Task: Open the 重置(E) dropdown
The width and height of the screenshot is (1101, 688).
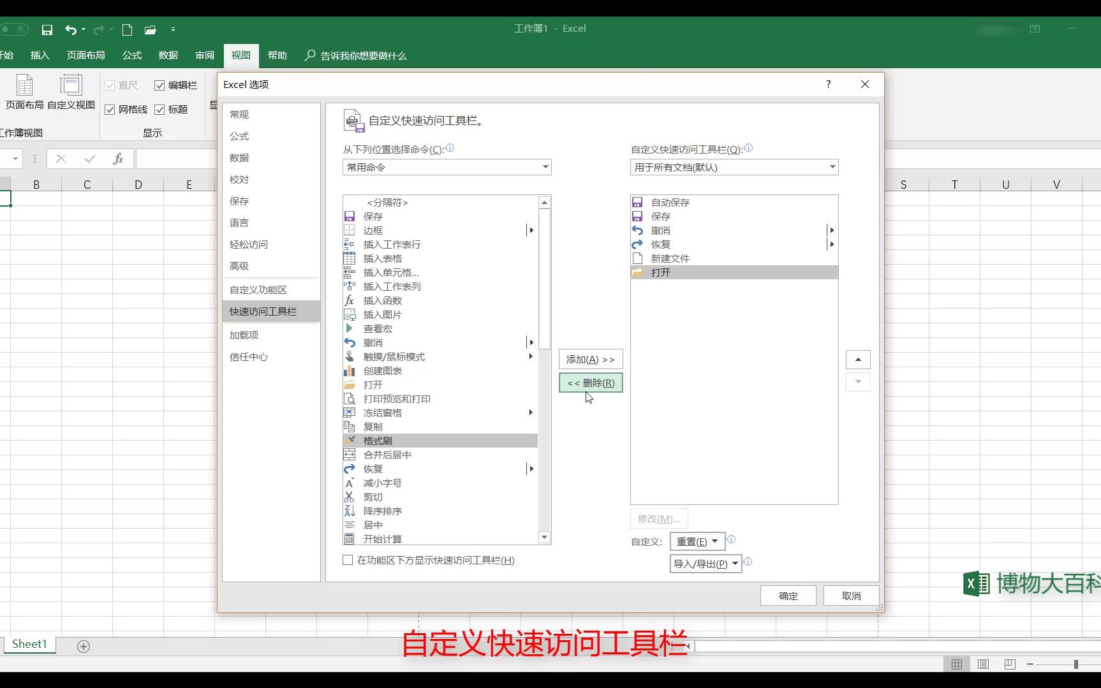Action: (x=697, y=541)
